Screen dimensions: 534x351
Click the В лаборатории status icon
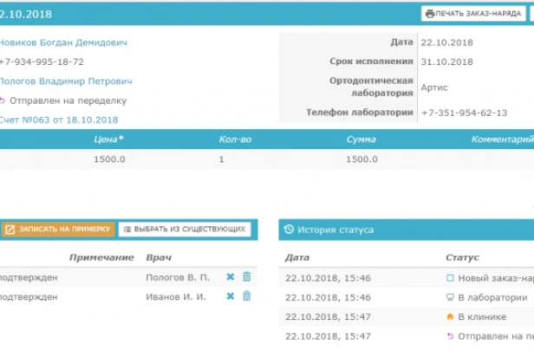(450, 297)
